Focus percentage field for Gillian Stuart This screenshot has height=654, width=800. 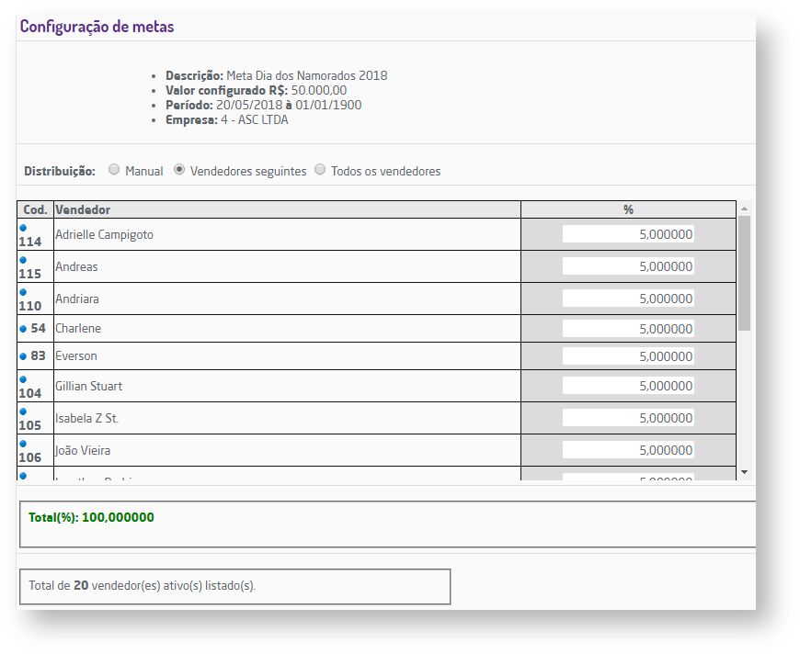(x=628, y=387)
